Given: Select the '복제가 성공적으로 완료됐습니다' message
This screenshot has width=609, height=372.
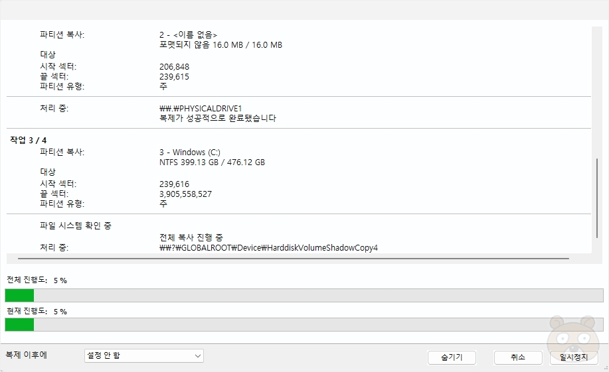Looking at the screenshot, I should tap(218, 118).
